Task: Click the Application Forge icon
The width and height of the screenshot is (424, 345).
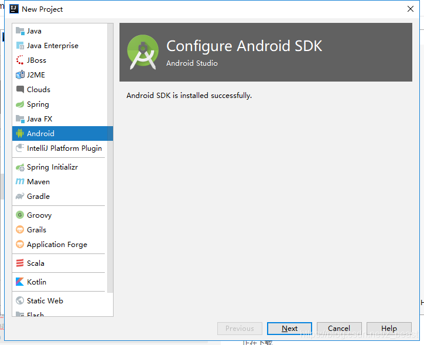Action: [20, 245]
